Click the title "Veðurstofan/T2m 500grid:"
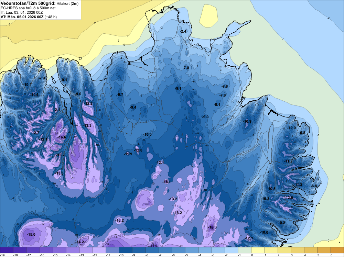The height and width of the screenshot is (257, 344). [x=28, y=3]
